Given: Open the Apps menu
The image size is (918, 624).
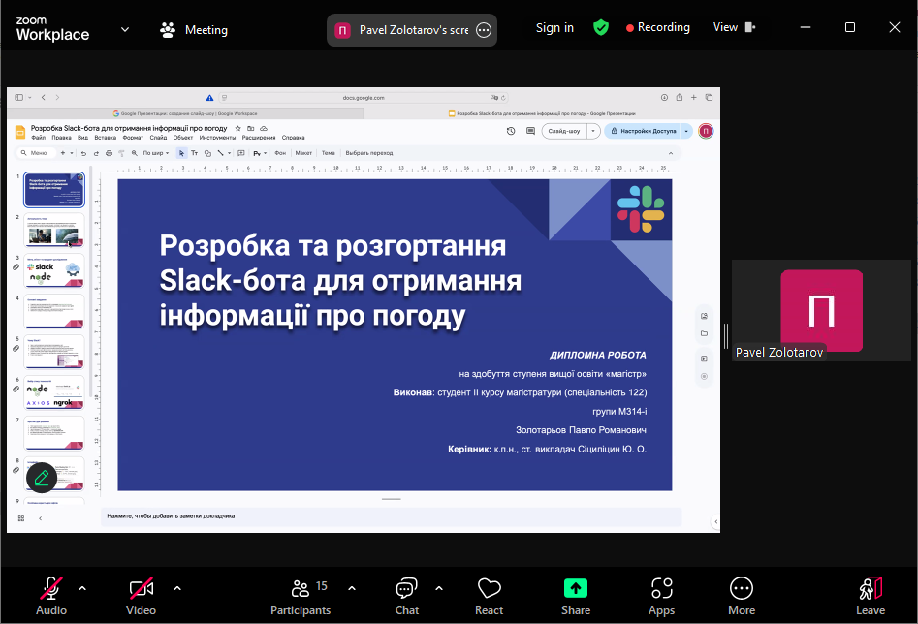Looking at the screenshot, I should coord(661,594).
